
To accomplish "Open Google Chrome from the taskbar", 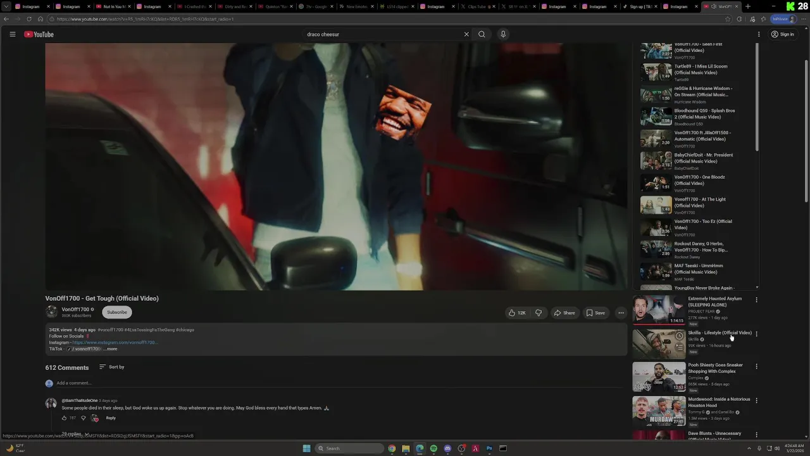I will (x=392, y=448).
